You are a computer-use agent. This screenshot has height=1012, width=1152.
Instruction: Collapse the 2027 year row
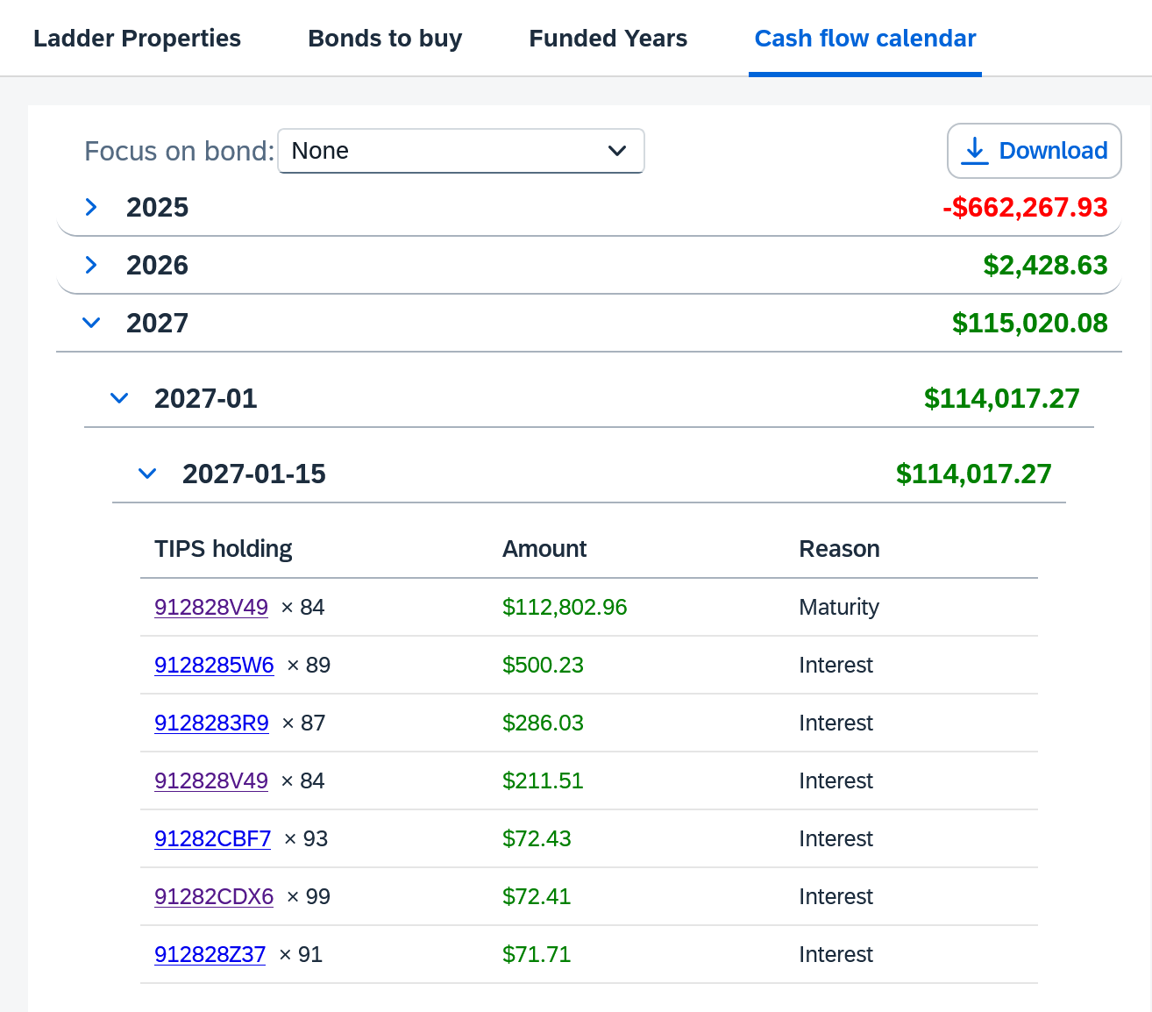(x=91, y=323)
